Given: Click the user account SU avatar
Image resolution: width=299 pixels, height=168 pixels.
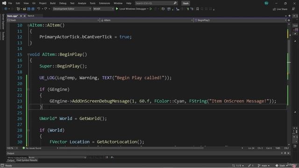Looking at the screenshot, I should pos(266,3).
